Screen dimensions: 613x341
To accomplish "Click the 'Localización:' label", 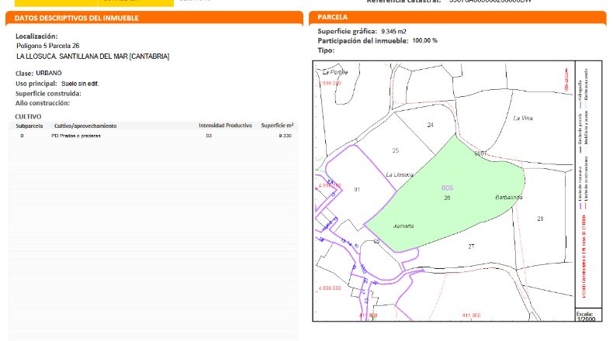I will (36, 36).
